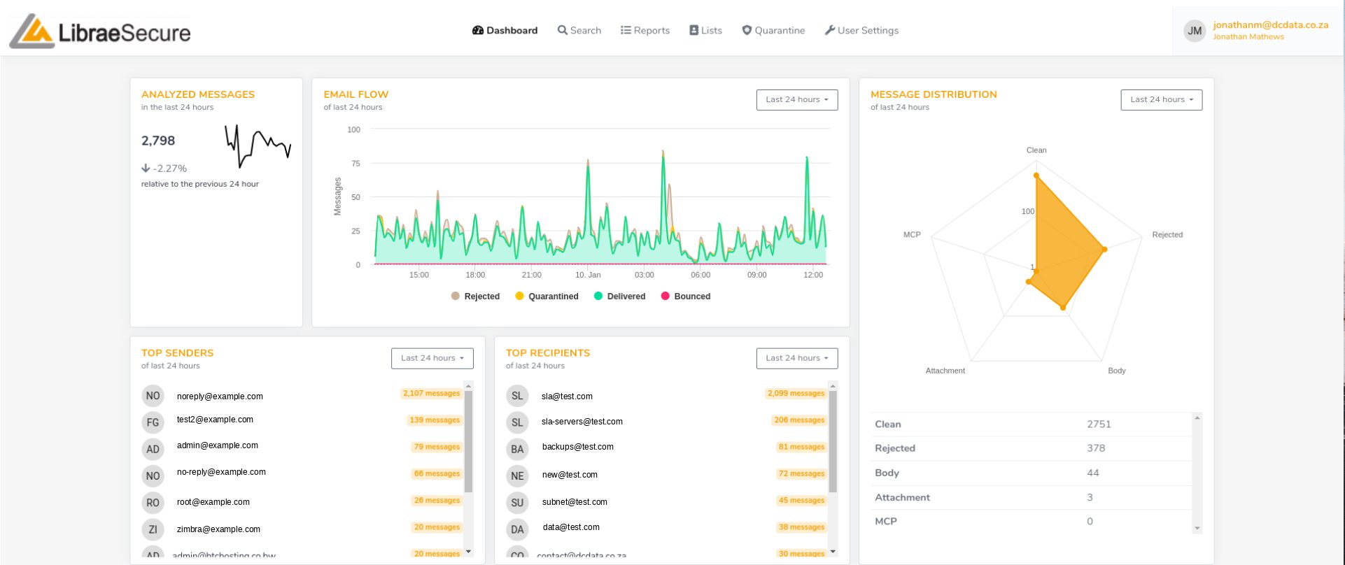The height and width of the screenshot is (565, 1345).
Task: Click the Body point on radar chart
Action: point(1063,308)
